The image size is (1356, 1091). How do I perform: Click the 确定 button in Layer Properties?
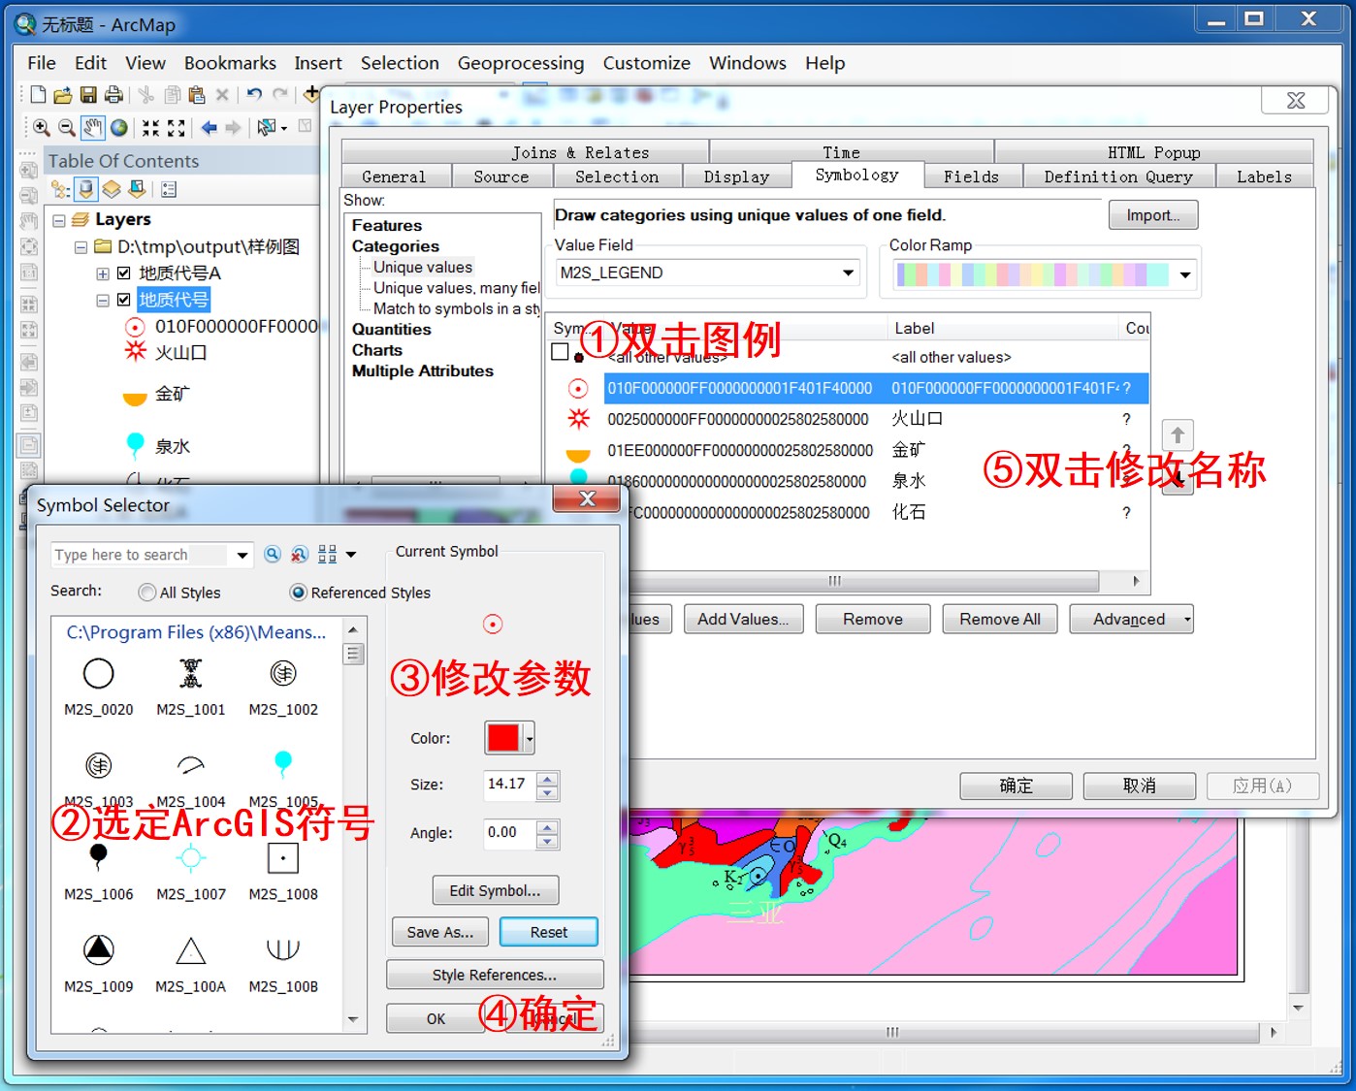coord(1017,786)
